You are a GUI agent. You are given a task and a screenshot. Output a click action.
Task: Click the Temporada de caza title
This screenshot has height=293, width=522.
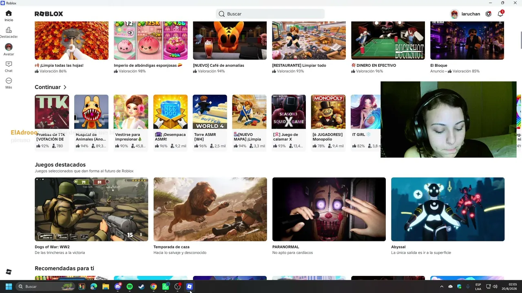(171, 247)
